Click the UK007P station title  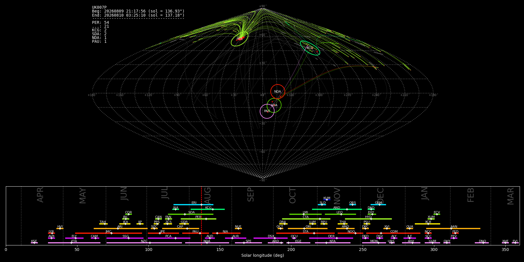pos(99,8)
